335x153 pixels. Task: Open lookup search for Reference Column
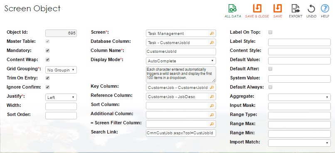(x=212, y=96)
